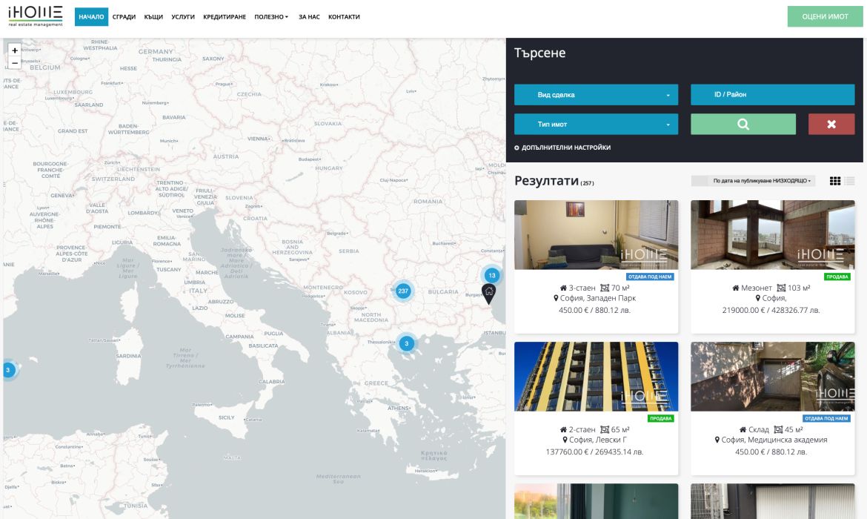This screenshot has height=519, width=867.
Task: Open the Мезонет 103 м² listing photo
Action: tap(772, 235)
